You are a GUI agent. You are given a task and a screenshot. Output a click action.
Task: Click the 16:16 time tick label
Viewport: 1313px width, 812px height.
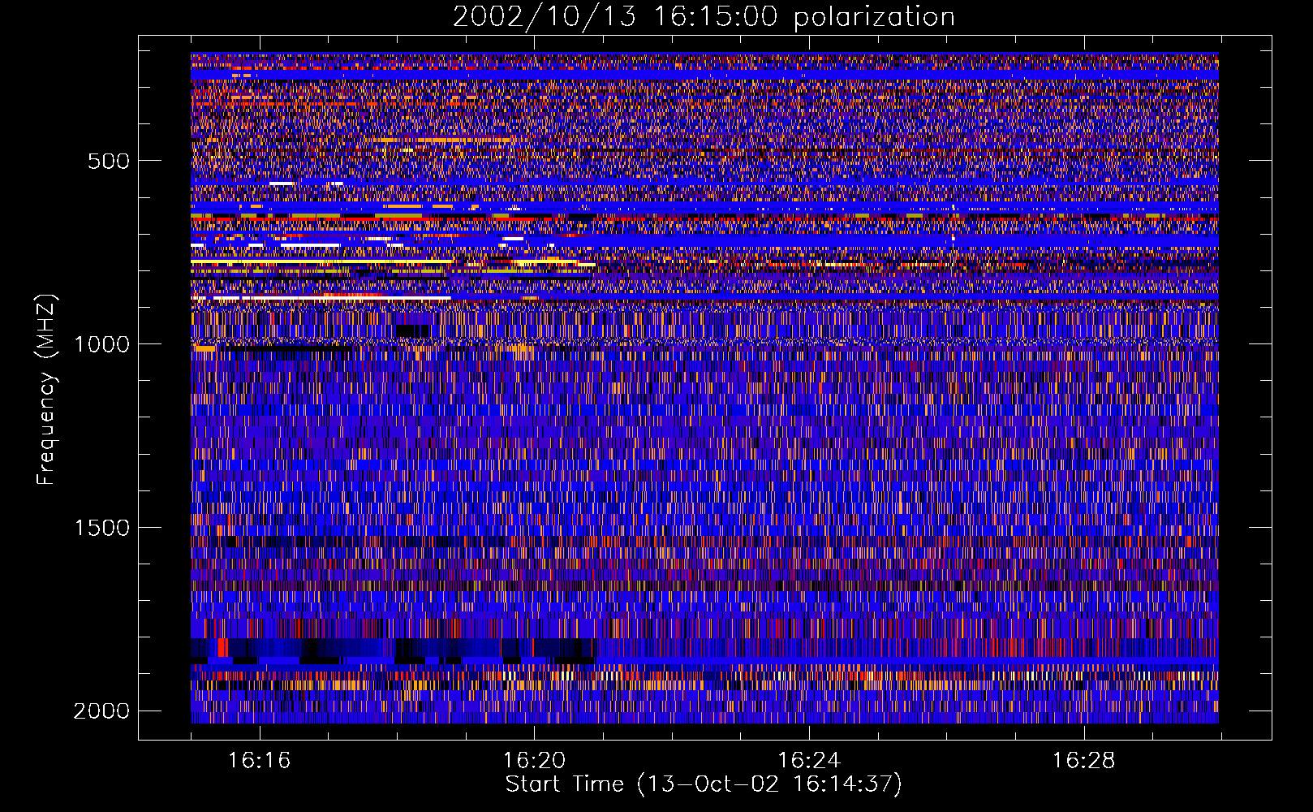pos(259,760)
